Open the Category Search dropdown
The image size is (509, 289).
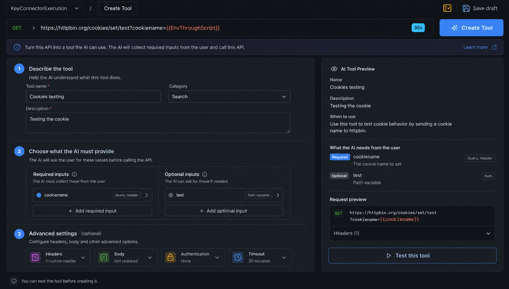229,97
